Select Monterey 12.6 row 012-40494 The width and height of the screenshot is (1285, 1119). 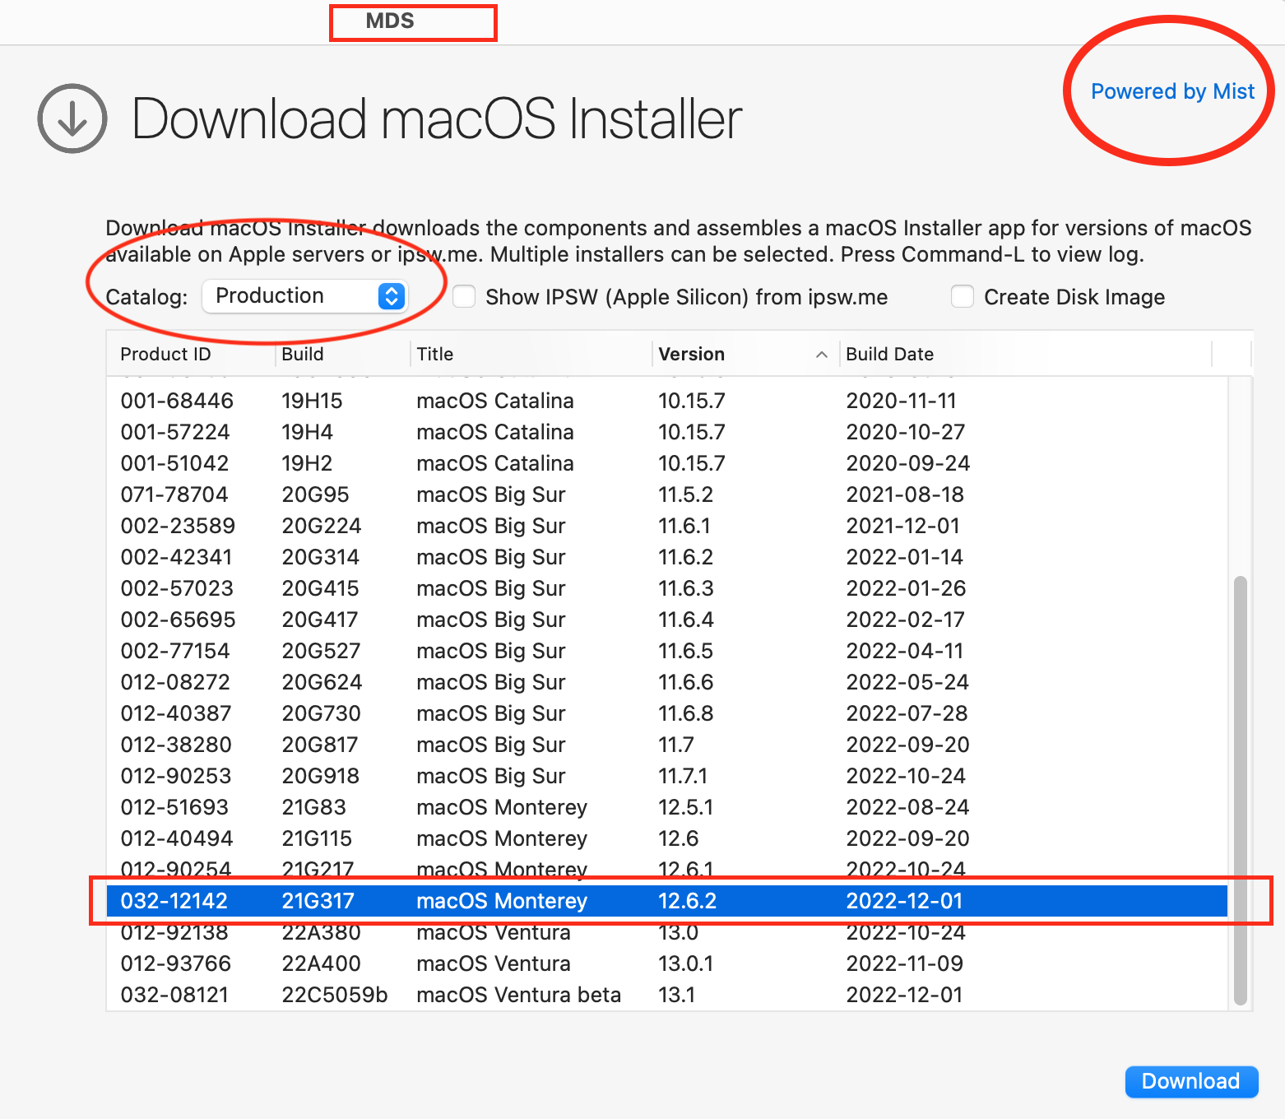667,838
